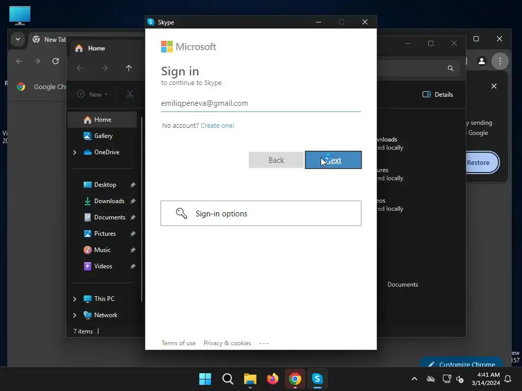Open the more options ellipsis in Skype footer
This screenshot has height=391, width=522.
pyautogui.click(x=264, y=343)
